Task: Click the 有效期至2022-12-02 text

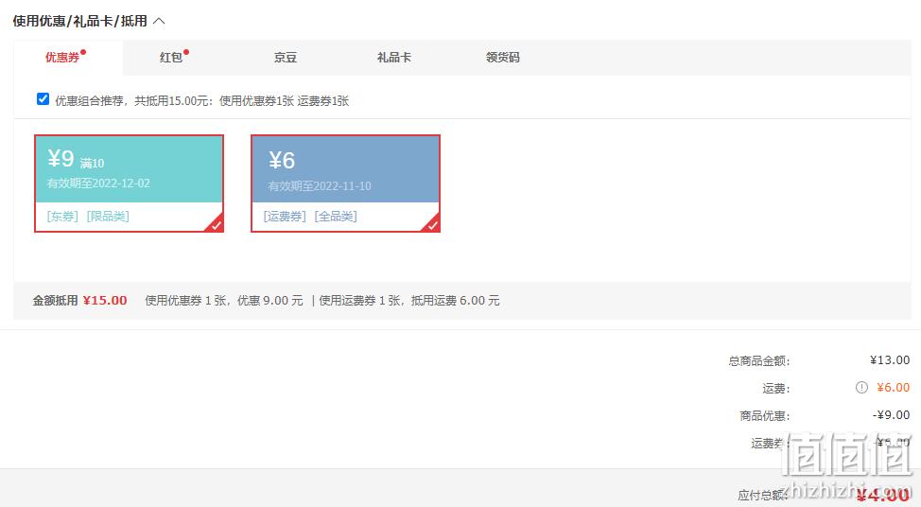Action: tap(98, 184)
